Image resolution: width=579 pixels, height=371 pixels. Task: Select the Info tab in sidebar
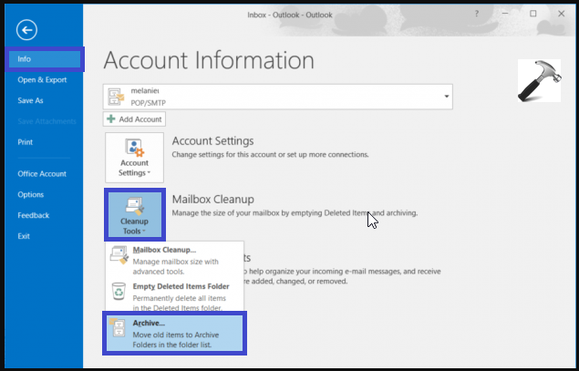(45, 59)
